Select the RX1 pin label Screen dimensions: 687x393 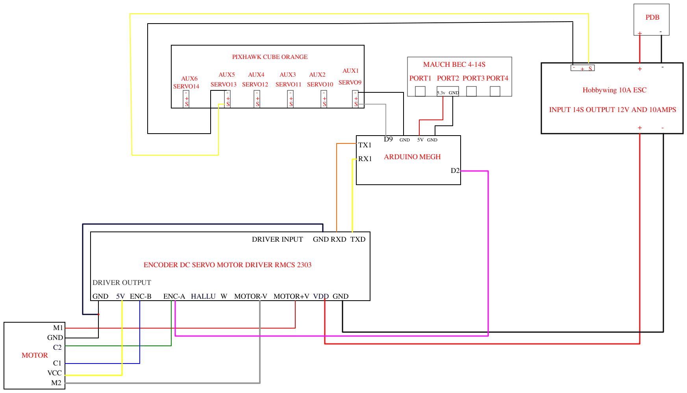(x=365, y=159)
